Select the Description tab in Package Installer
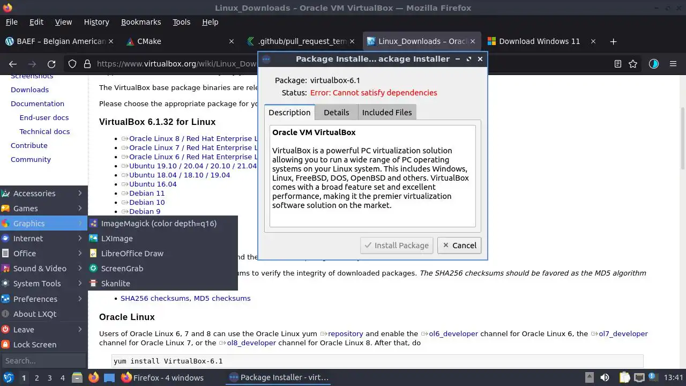The height and width of the screenshot is (386, 686). 289,112
